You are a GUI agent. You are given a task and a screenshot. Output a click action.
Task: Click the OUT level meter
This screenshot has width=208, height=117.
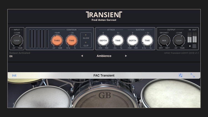coord(194,37)
